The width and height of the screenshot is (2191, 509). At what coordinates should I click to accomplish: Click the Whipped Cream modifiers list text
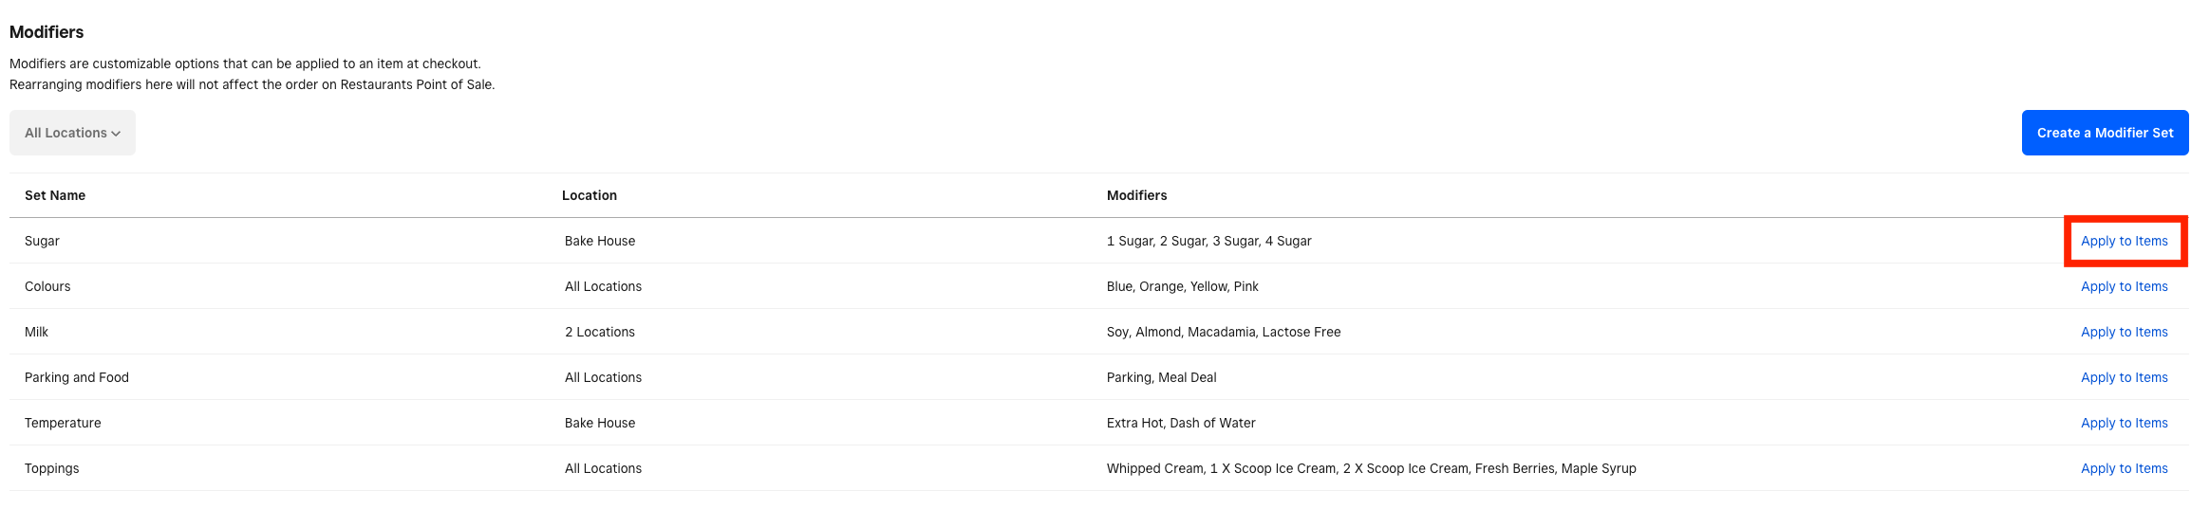pos(1371,468)
